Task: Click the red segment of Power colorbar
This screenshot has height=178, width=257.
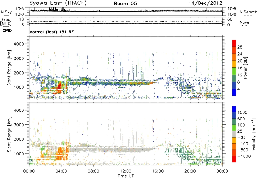Action: pyautogui.click(x=234, y=43)
